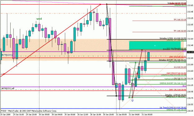The width and height of the screenshot is (194, 116).
Task: Select the red trendline's upper anchor point
Action: click(100, 4)
